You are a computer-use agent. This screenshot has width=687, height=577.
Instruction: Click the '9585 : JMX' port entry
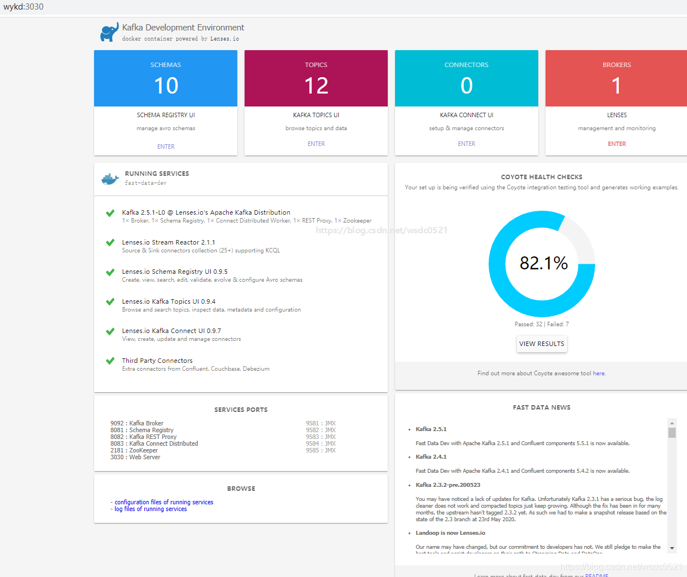point(321,450)
